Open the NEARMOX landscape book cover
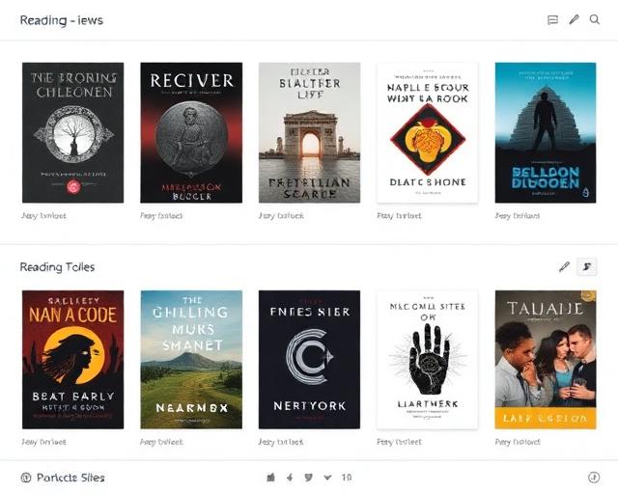The width and height of the screenshot is (618, 494). (191, 360)
